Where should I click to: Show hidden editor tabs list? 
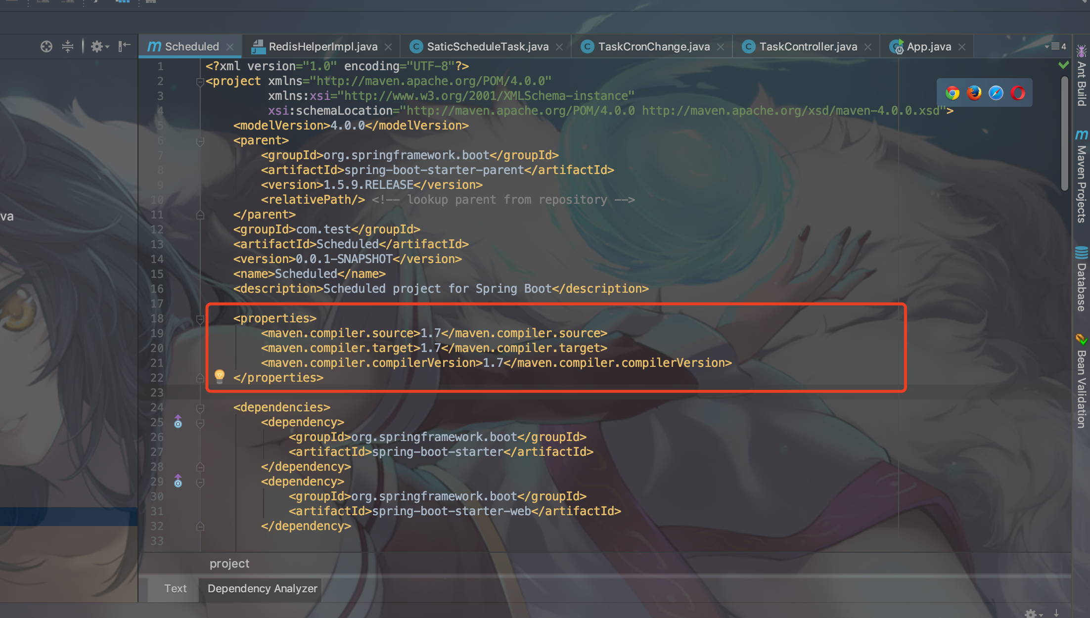[x=1055, y=46]
